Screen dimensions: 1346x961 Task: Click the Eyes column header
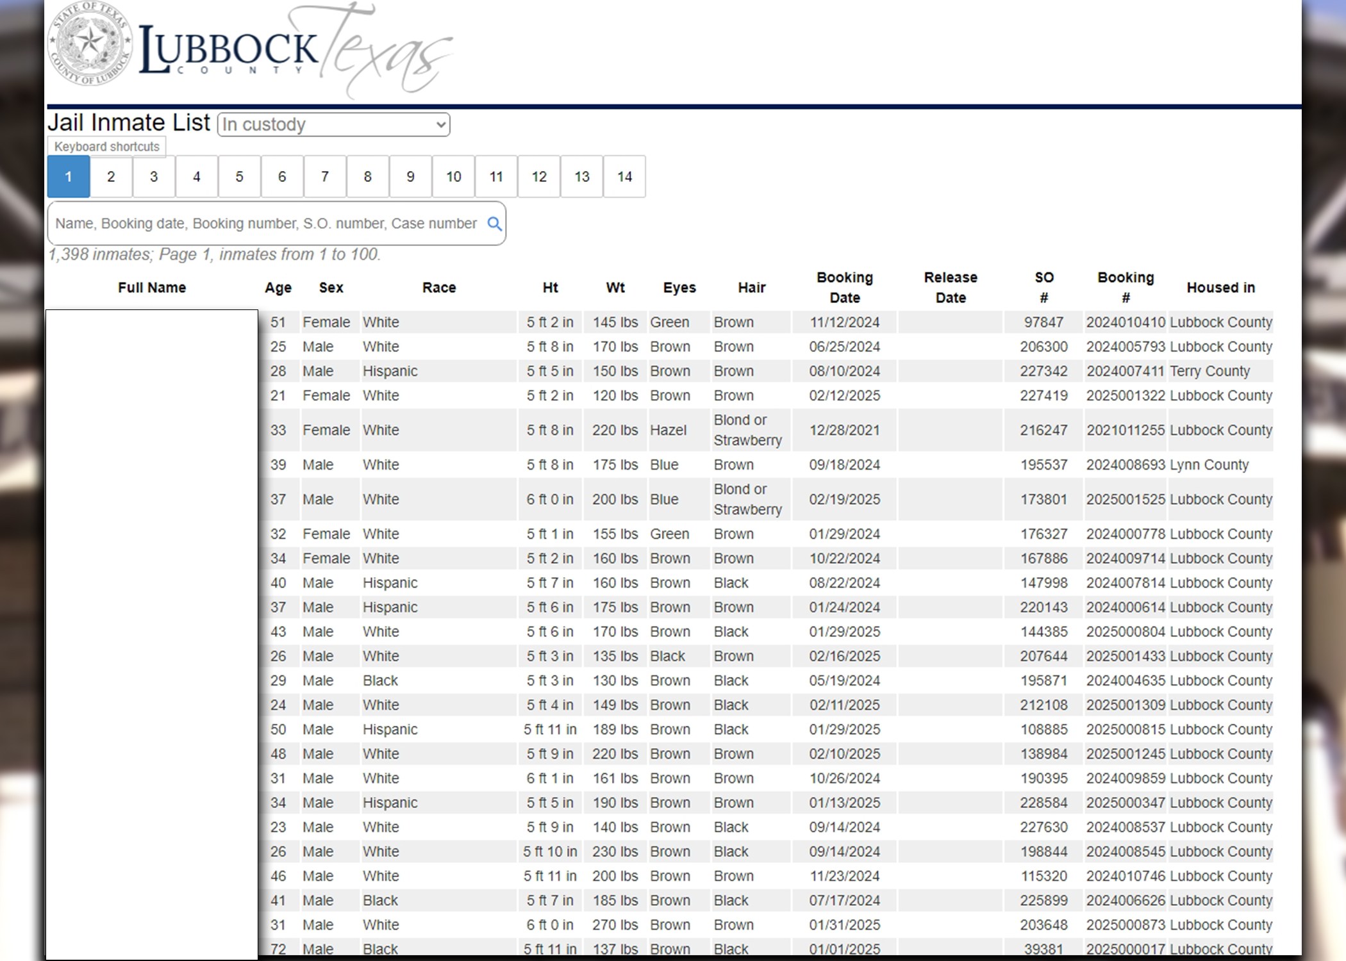[679, 288]
